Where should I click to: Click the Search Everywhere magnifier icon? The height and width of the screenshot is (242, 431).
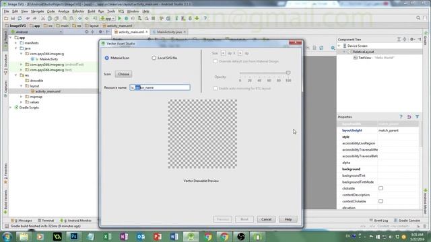tap(418, 18)
